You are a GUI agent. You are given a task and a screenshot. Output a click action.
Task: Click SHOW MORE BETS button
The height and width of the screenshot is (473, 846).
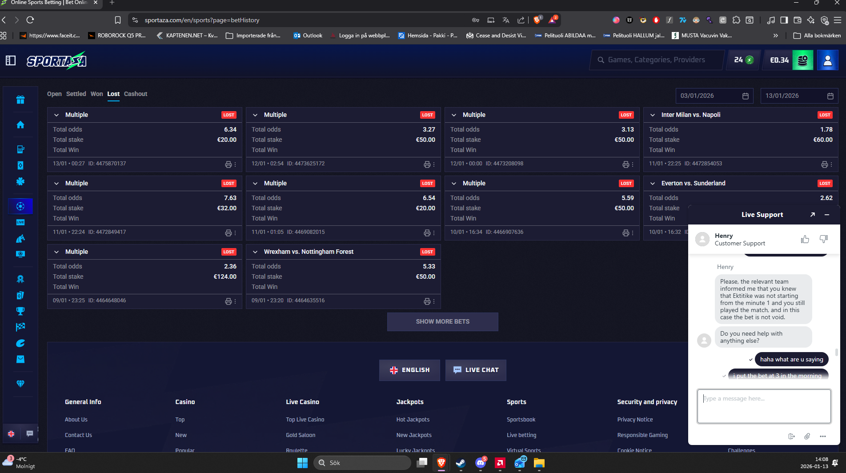coord(442,321)
